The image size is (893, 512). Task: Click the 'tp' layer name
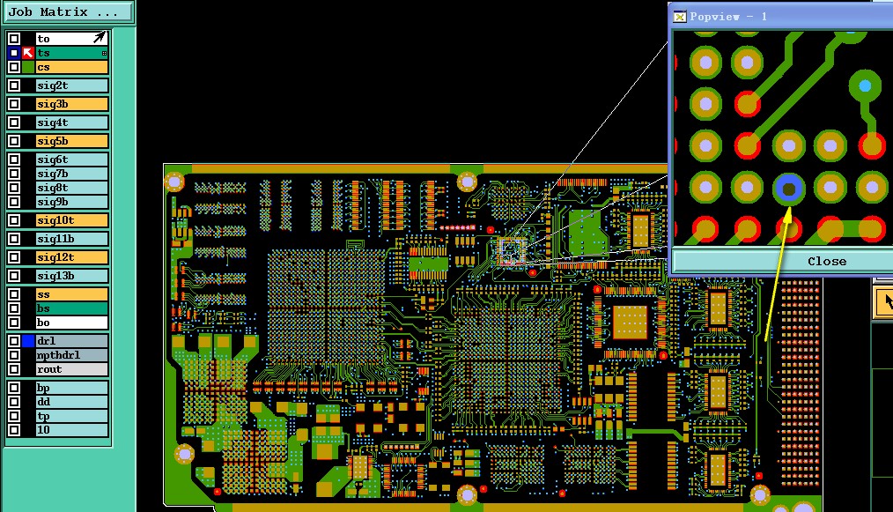coord(71,416)
